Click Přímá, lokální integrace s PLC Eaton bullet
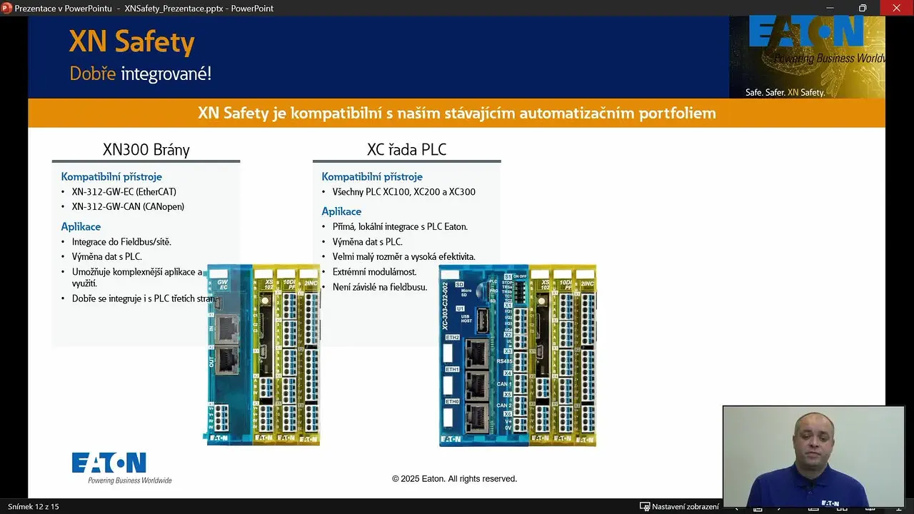Screen dimensions: 914x514 click(x=400, y=226)
